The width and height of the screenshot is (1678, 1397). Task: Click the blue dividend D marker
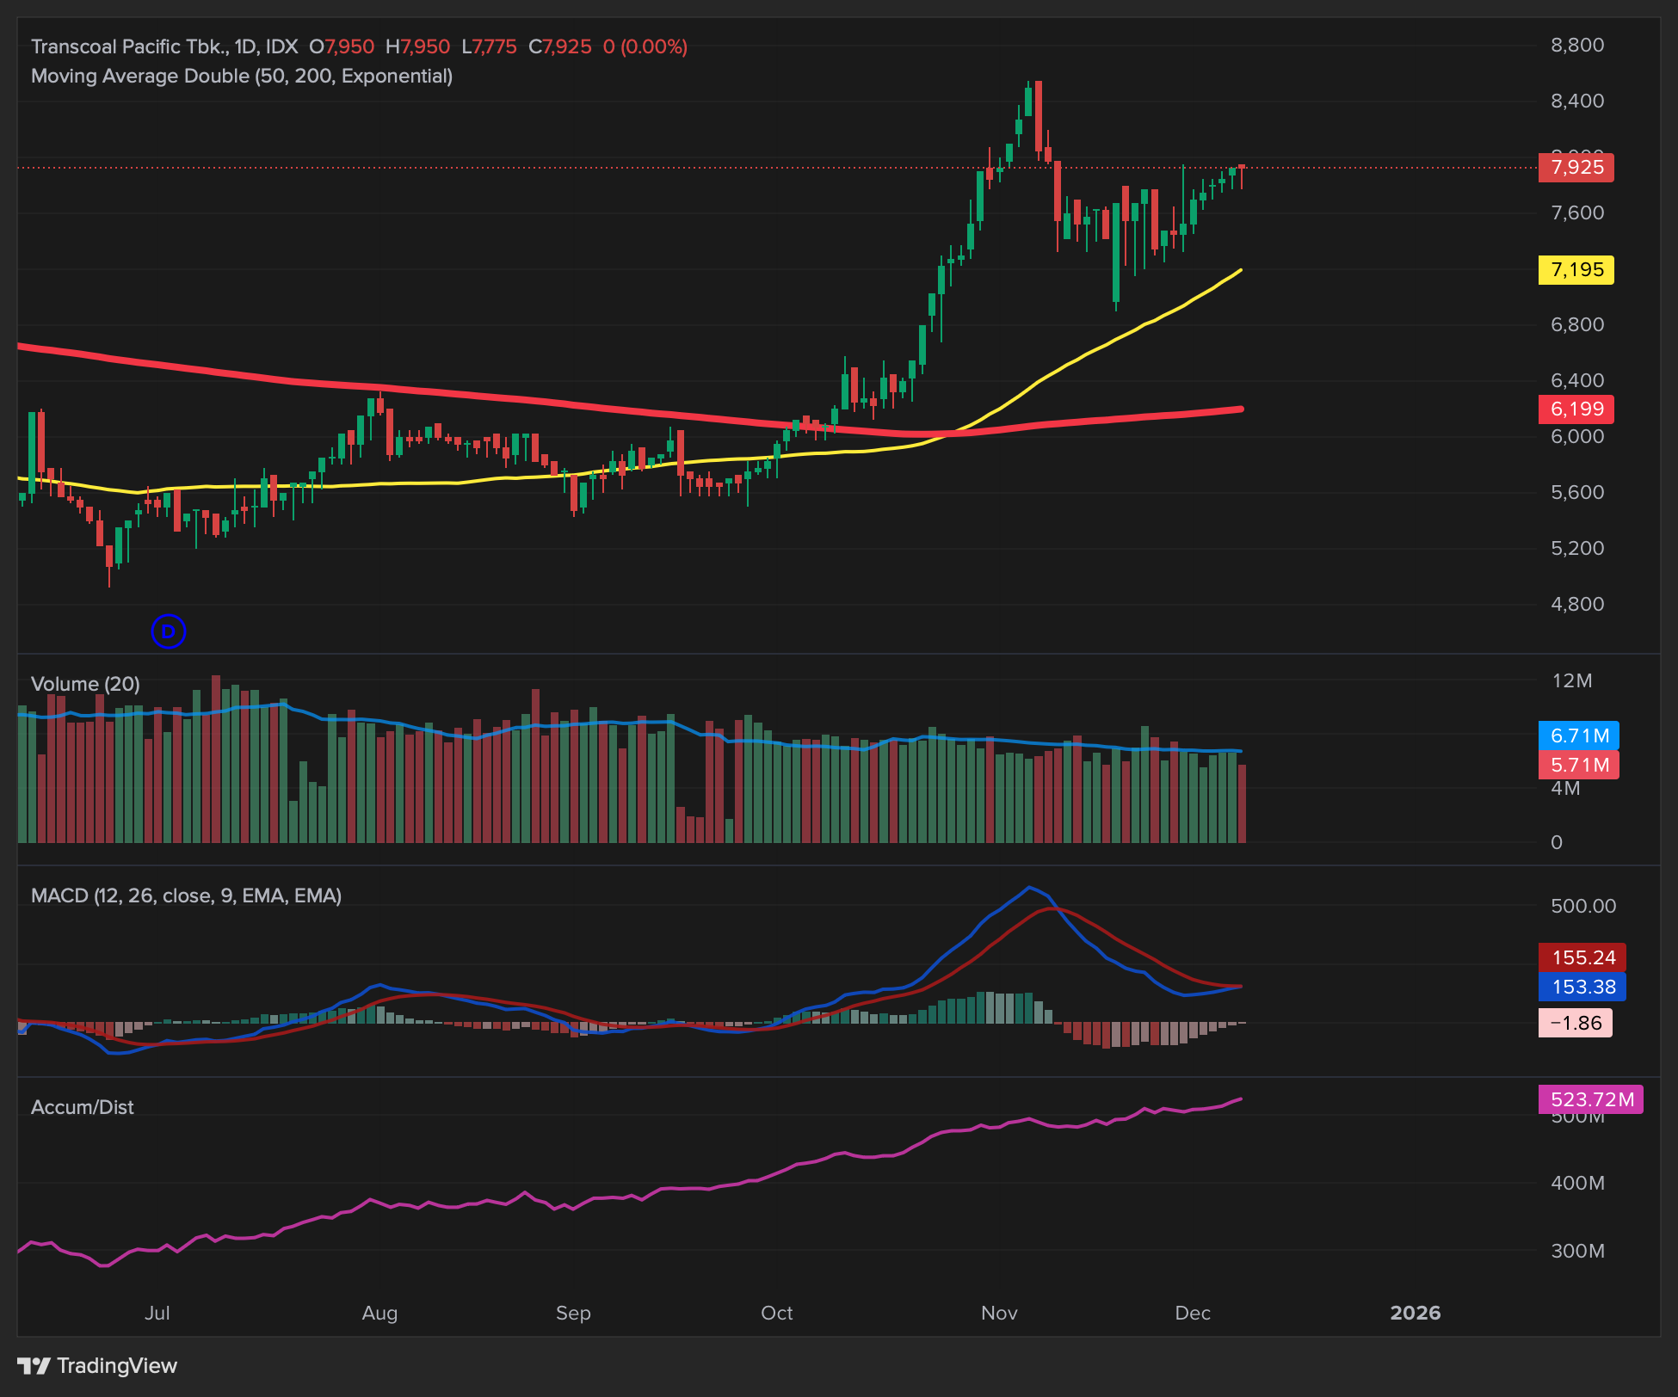169,631
